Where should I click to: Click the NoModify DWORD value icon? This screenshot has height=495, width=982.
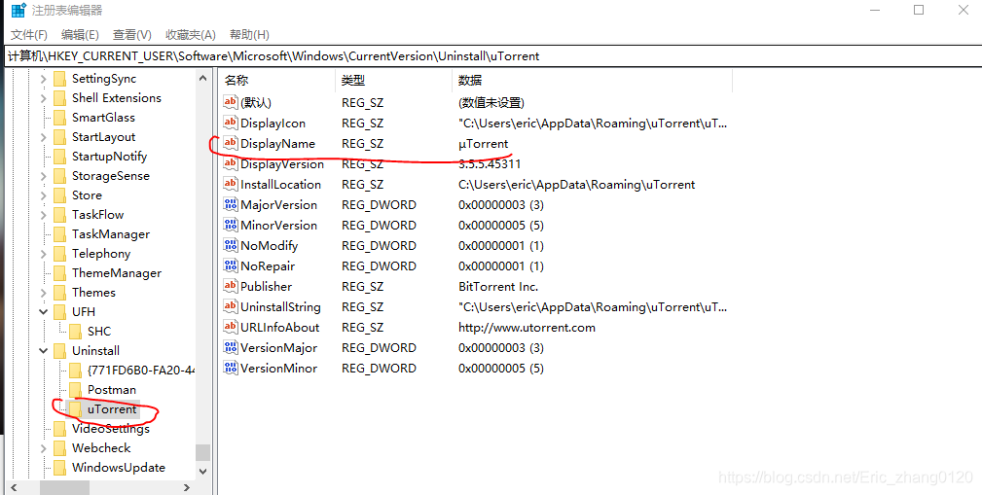231,245
